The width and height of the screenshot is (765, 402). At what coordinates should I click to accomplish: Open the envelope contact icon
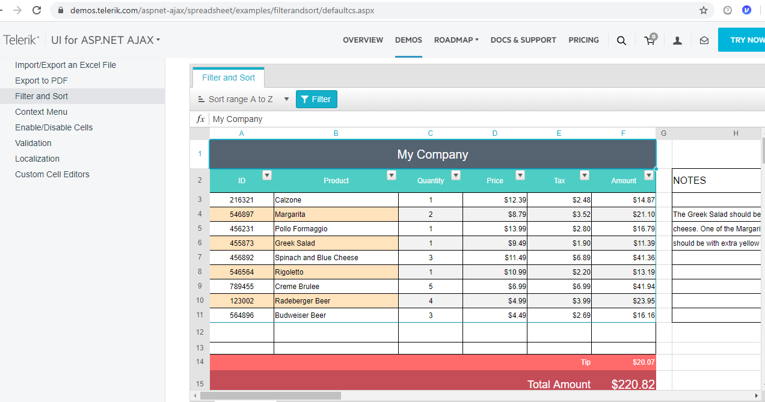704,40
